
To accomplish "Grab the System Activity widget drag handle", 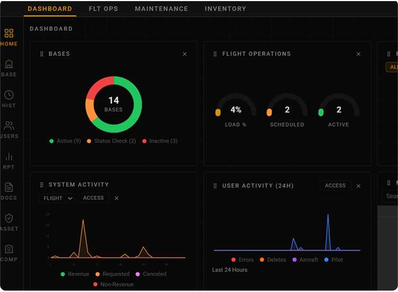I will tap(42, 185).
